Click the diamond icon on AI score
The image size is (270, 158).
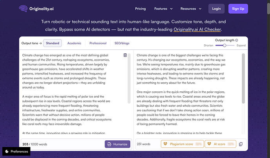(x=209, y=144)
